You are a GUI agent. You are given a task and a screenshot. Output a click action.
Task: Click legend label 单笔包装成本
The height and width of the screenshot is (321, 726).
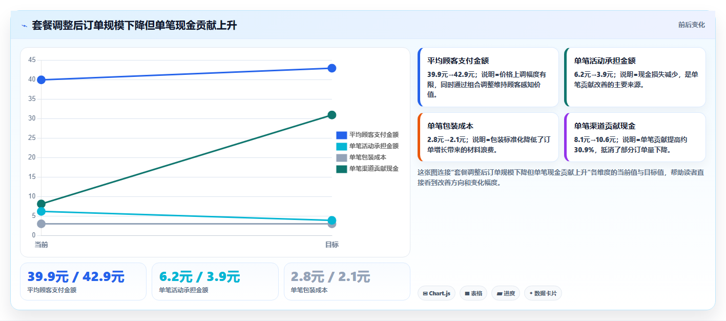[x=367, y=157]
